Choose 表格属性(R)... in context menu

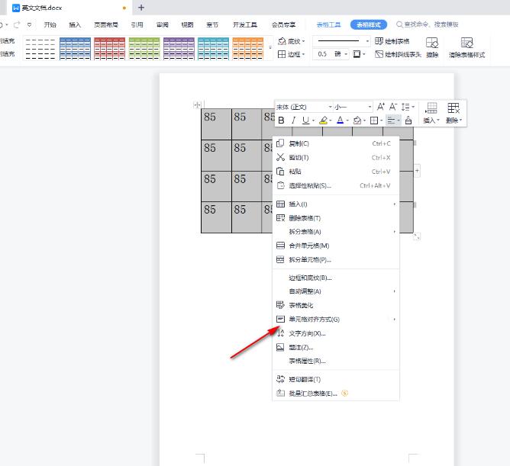point(336,361)
